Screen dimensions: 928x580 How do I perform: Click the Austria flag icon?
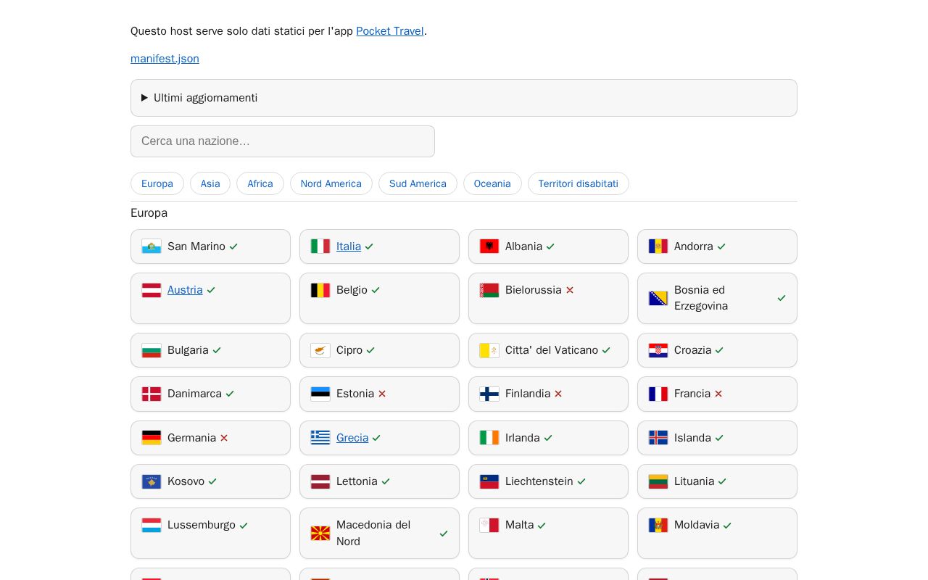click(x=152, y=290)
